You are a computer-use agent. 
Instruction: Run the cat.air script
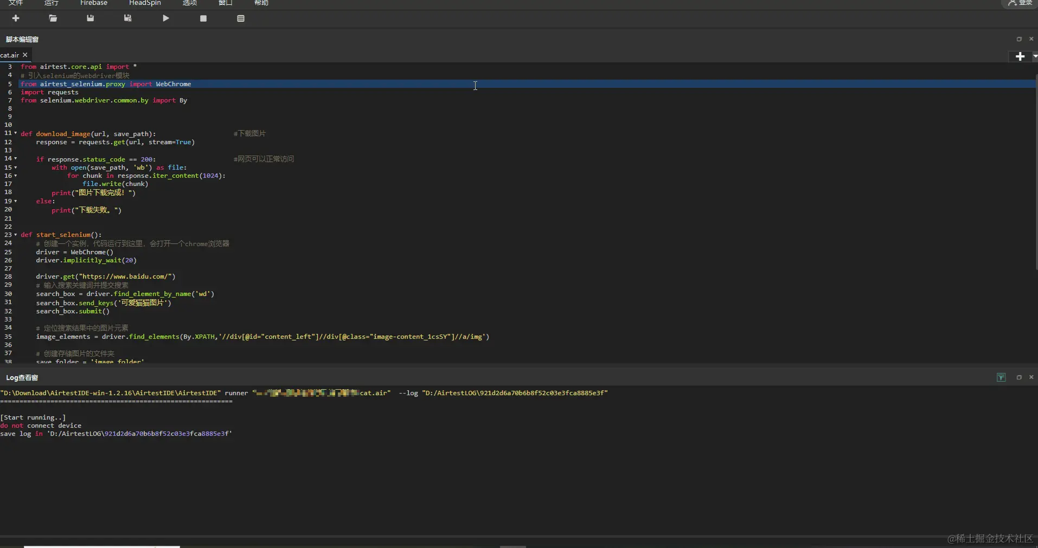[x=166, y=18]
